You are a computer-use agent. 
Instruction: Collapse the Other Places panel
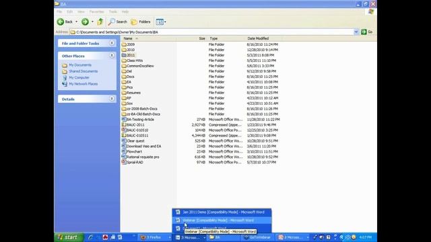tap(112, 56)
